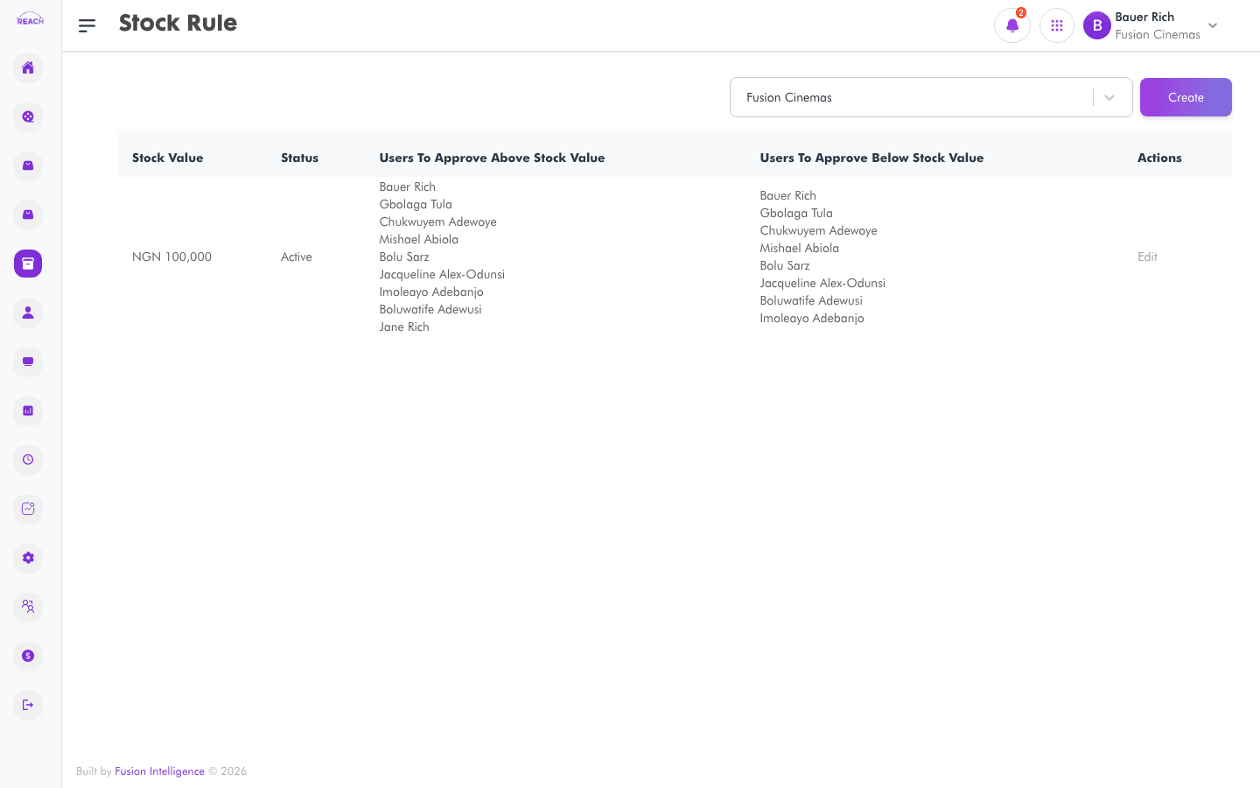Image resolution: width=1260 pixels, height=788 pixels.
Task: Click the logout arrow sidebar icon
Action: 28,705
